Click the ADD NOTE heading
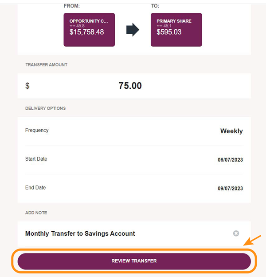266x277 pixels. (x=36, y=213)
